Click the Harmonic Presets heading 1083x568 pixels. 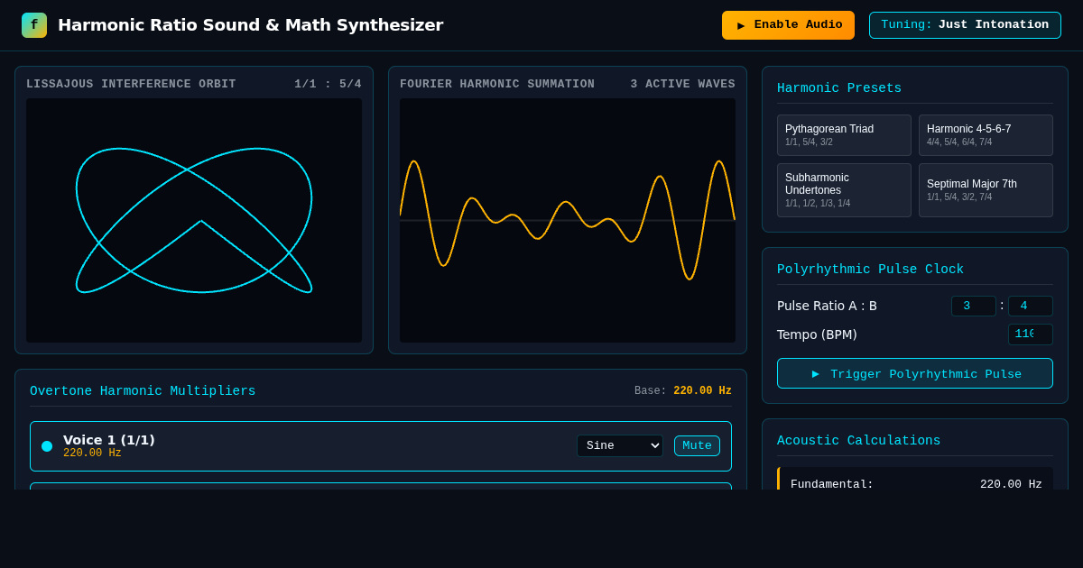[x=839, y=88]
